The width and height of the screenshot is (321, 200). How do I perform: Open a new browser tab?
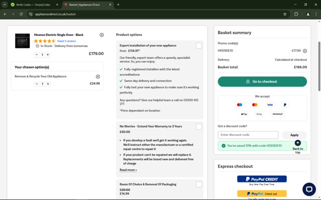pyautogui.click(x=118, y=4)
